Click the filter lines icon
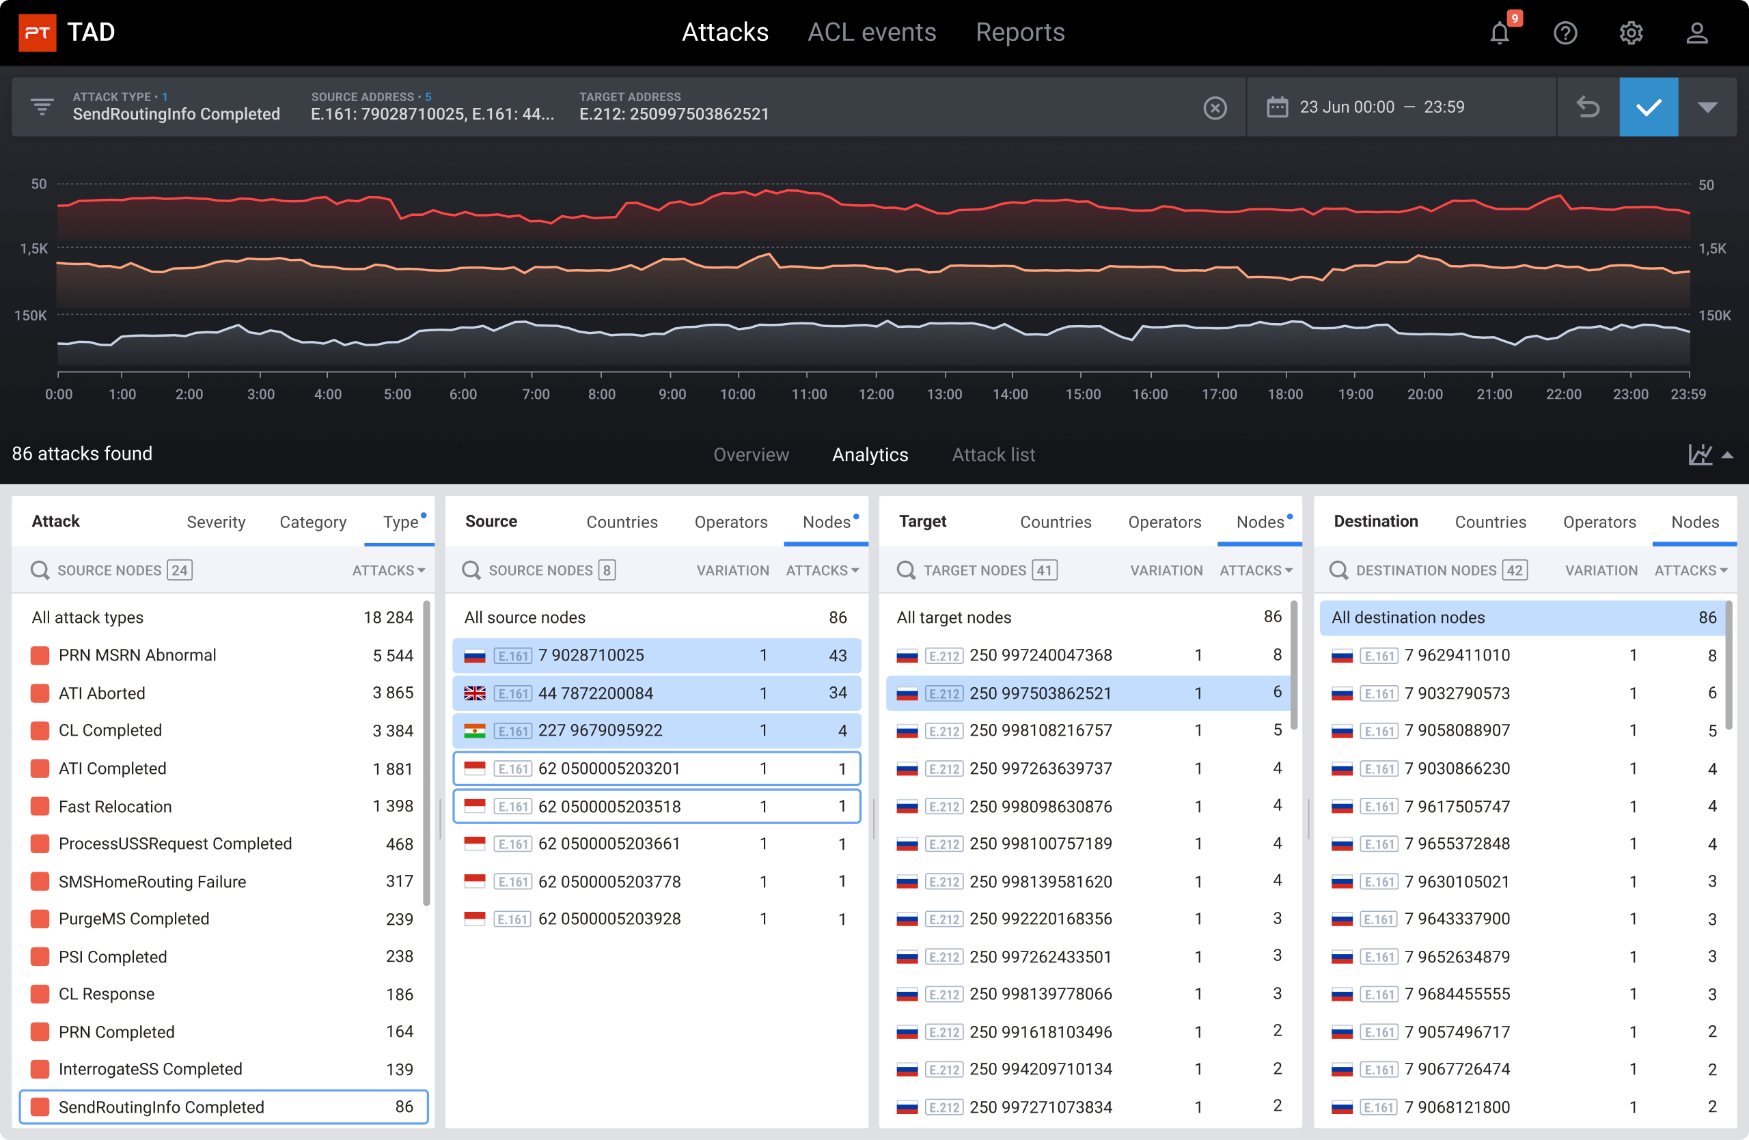 [x=42, y=107]
